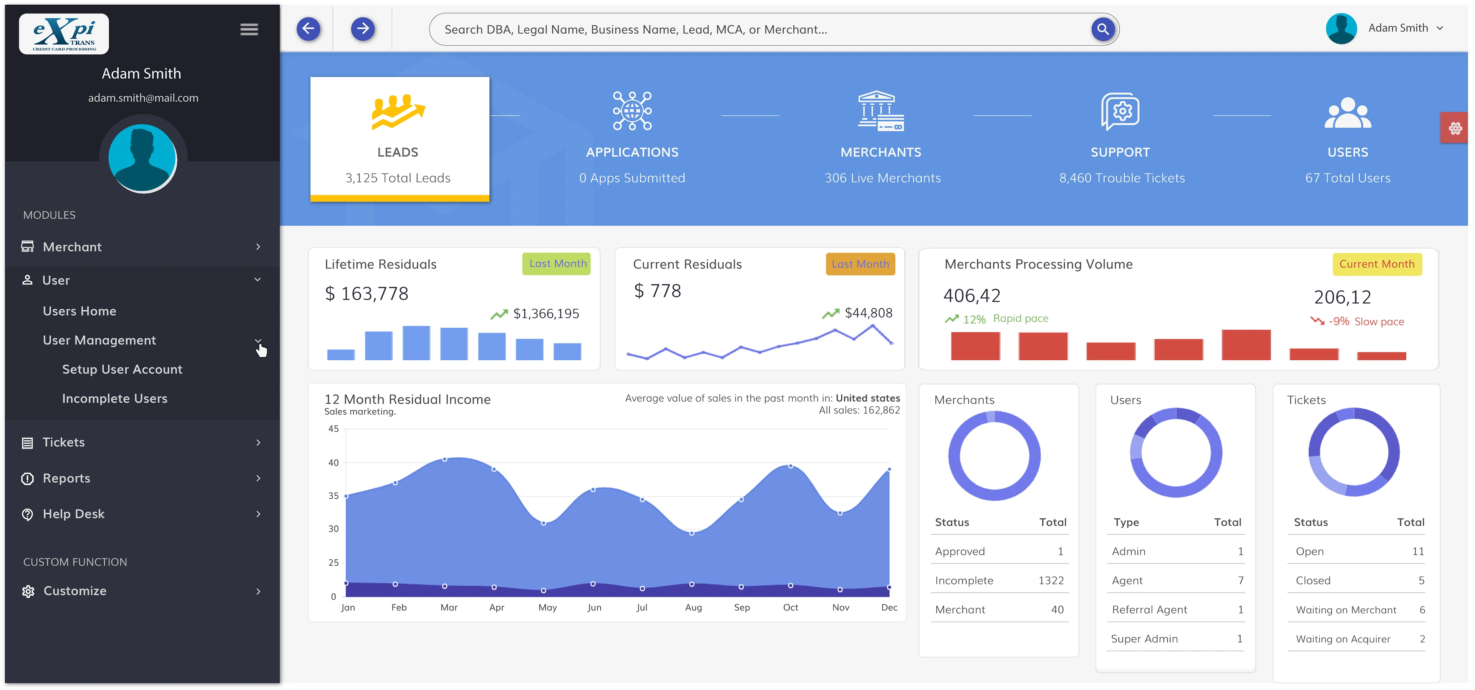Toggle the hamburger menu icon
1475x690 pixels.
(249, 29)
